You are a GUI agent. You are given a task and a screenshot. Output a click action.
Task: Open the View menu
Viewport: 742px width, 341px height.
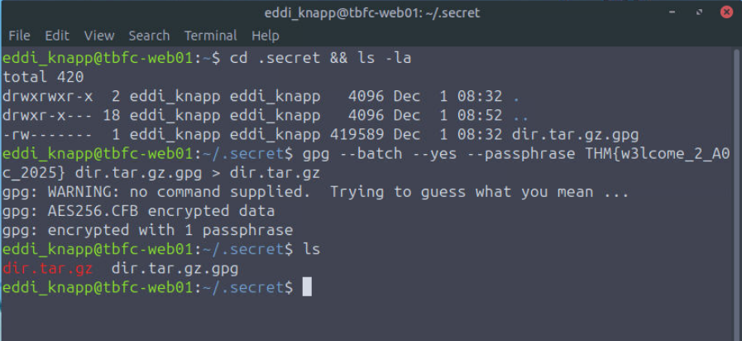pyautogui.click(x=99, y=36)
